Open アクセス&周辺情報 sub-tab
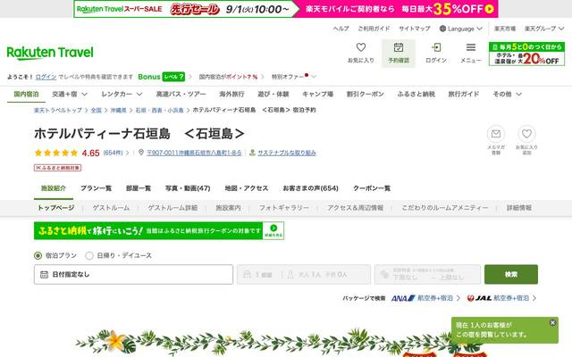572x357 pixels. (356, 208)
